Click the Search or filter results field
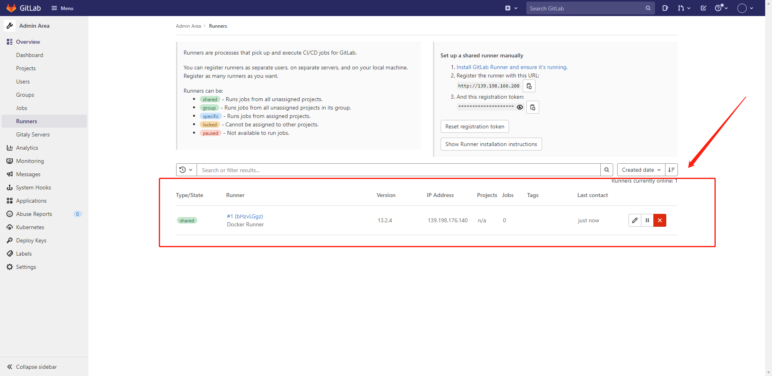 click(398, 170)
